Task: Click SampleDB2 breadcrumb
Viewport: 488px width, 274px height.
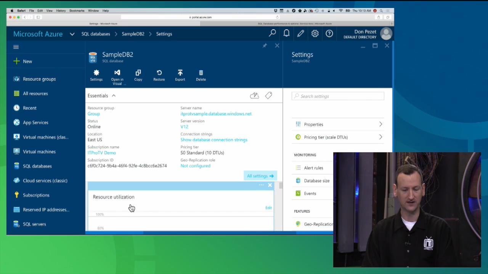Action: pos(133,34)
